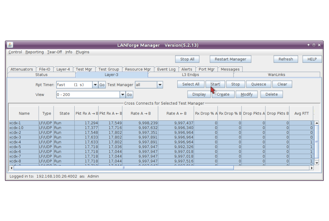The image size is (329, 221).
Task: Click the table scrollbar up arrow
Action: 316,123
